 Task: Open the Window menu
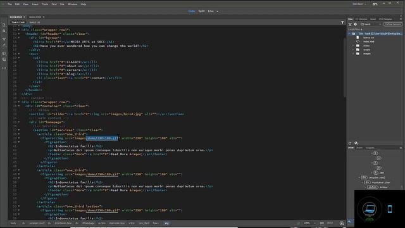tap(72, 4)
